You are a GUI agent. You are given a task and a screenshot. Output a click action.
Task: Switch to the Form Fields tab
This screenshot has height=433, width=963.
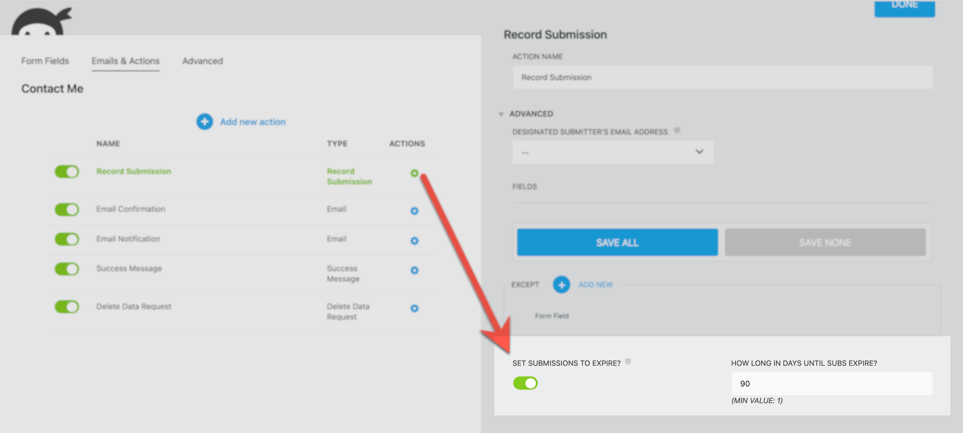45,61
